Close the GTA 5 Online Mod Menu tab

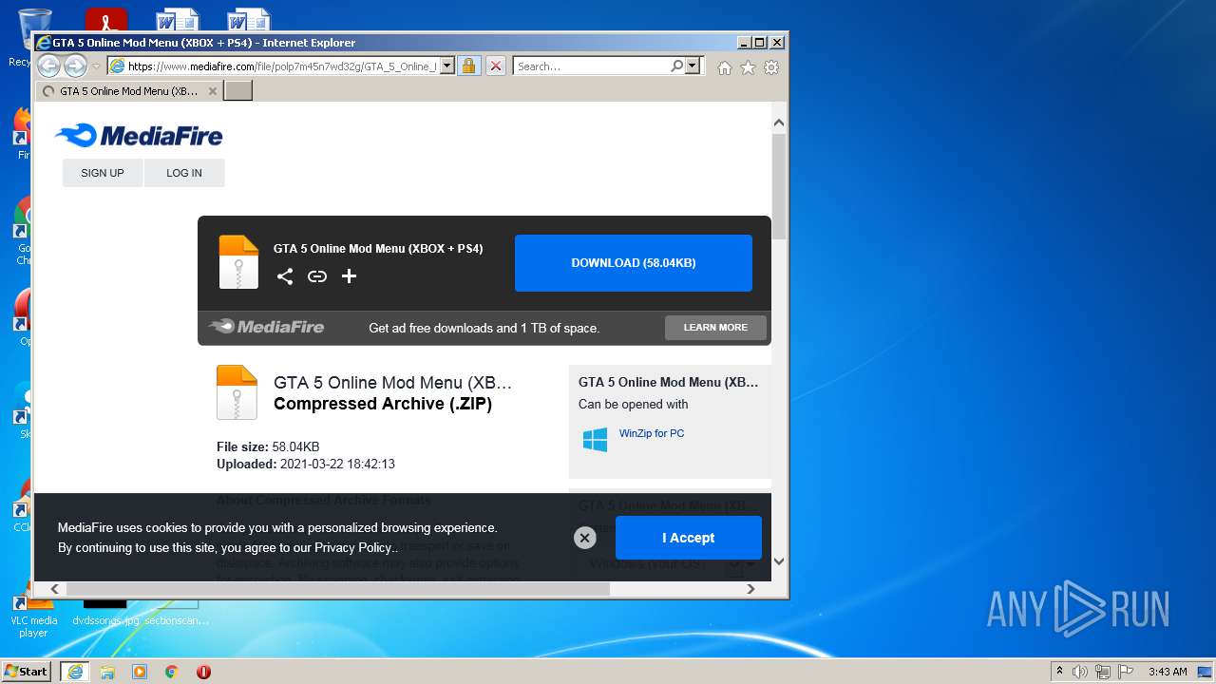coord(213,91)
